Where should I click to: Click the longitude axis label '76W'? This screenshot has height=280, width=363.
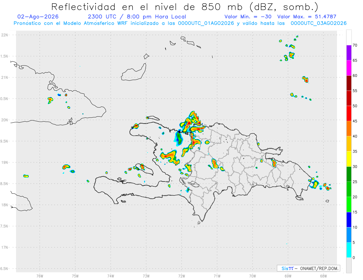click(40, 276)
